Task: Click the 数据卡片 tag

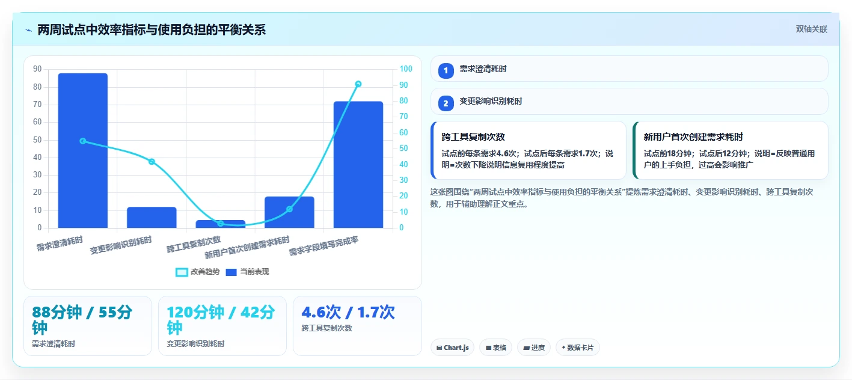Action: pyautogui.click(x=578, y=348)
